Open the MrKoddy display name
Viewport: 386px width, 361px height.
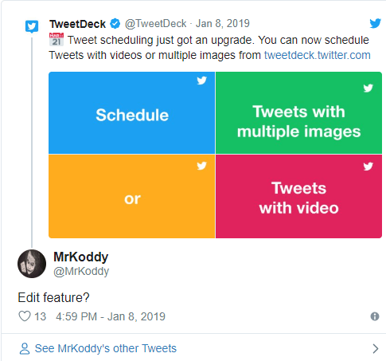point(81,257)
